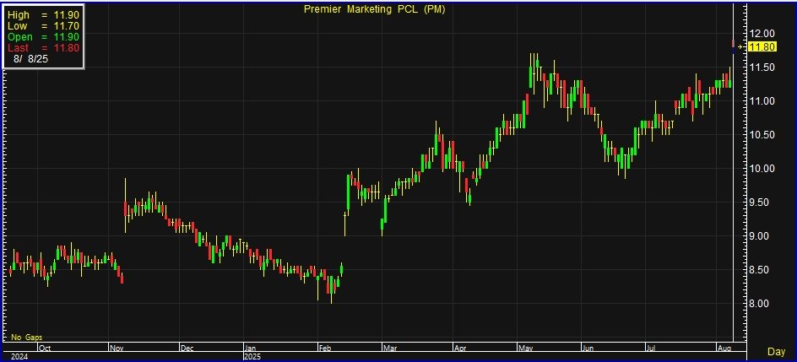Screen dimensions: 797x362
Task: Click the High = 11.90 row in data box
Action: pos(42,15)
